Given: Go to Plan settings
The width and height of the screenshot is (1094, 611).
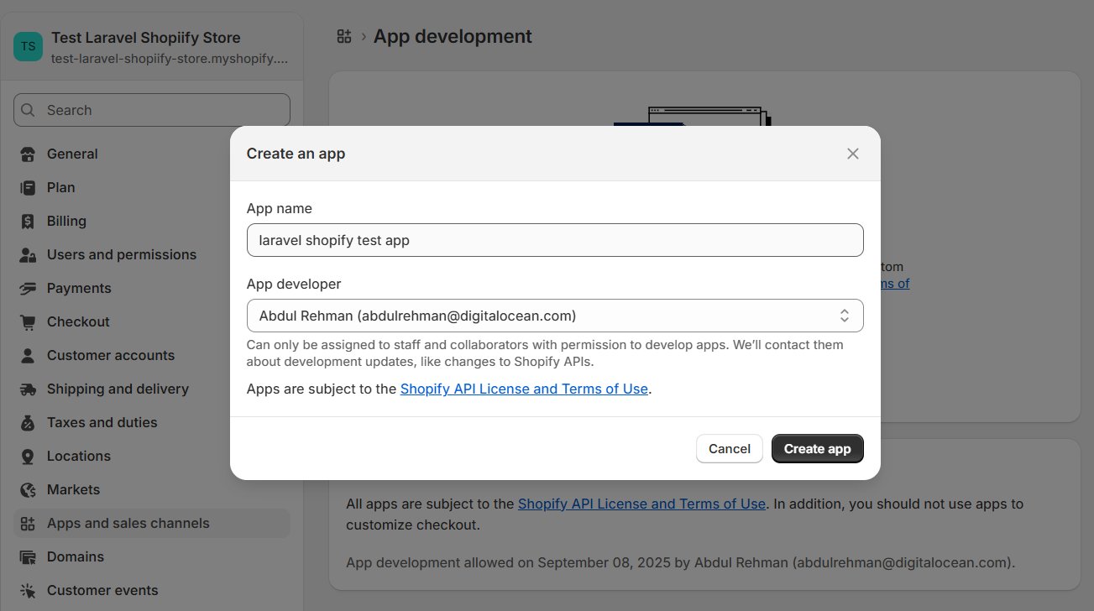Looking at the screenshot, I should coord(152,188).
